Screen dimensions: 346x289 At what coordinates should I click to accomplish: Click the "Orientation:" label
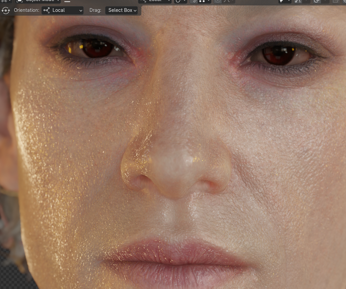[26, 11]
